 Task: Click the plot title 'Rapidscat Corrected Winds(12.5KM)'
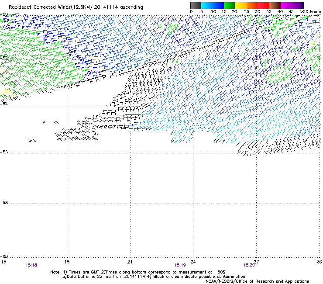coord(50,7)
